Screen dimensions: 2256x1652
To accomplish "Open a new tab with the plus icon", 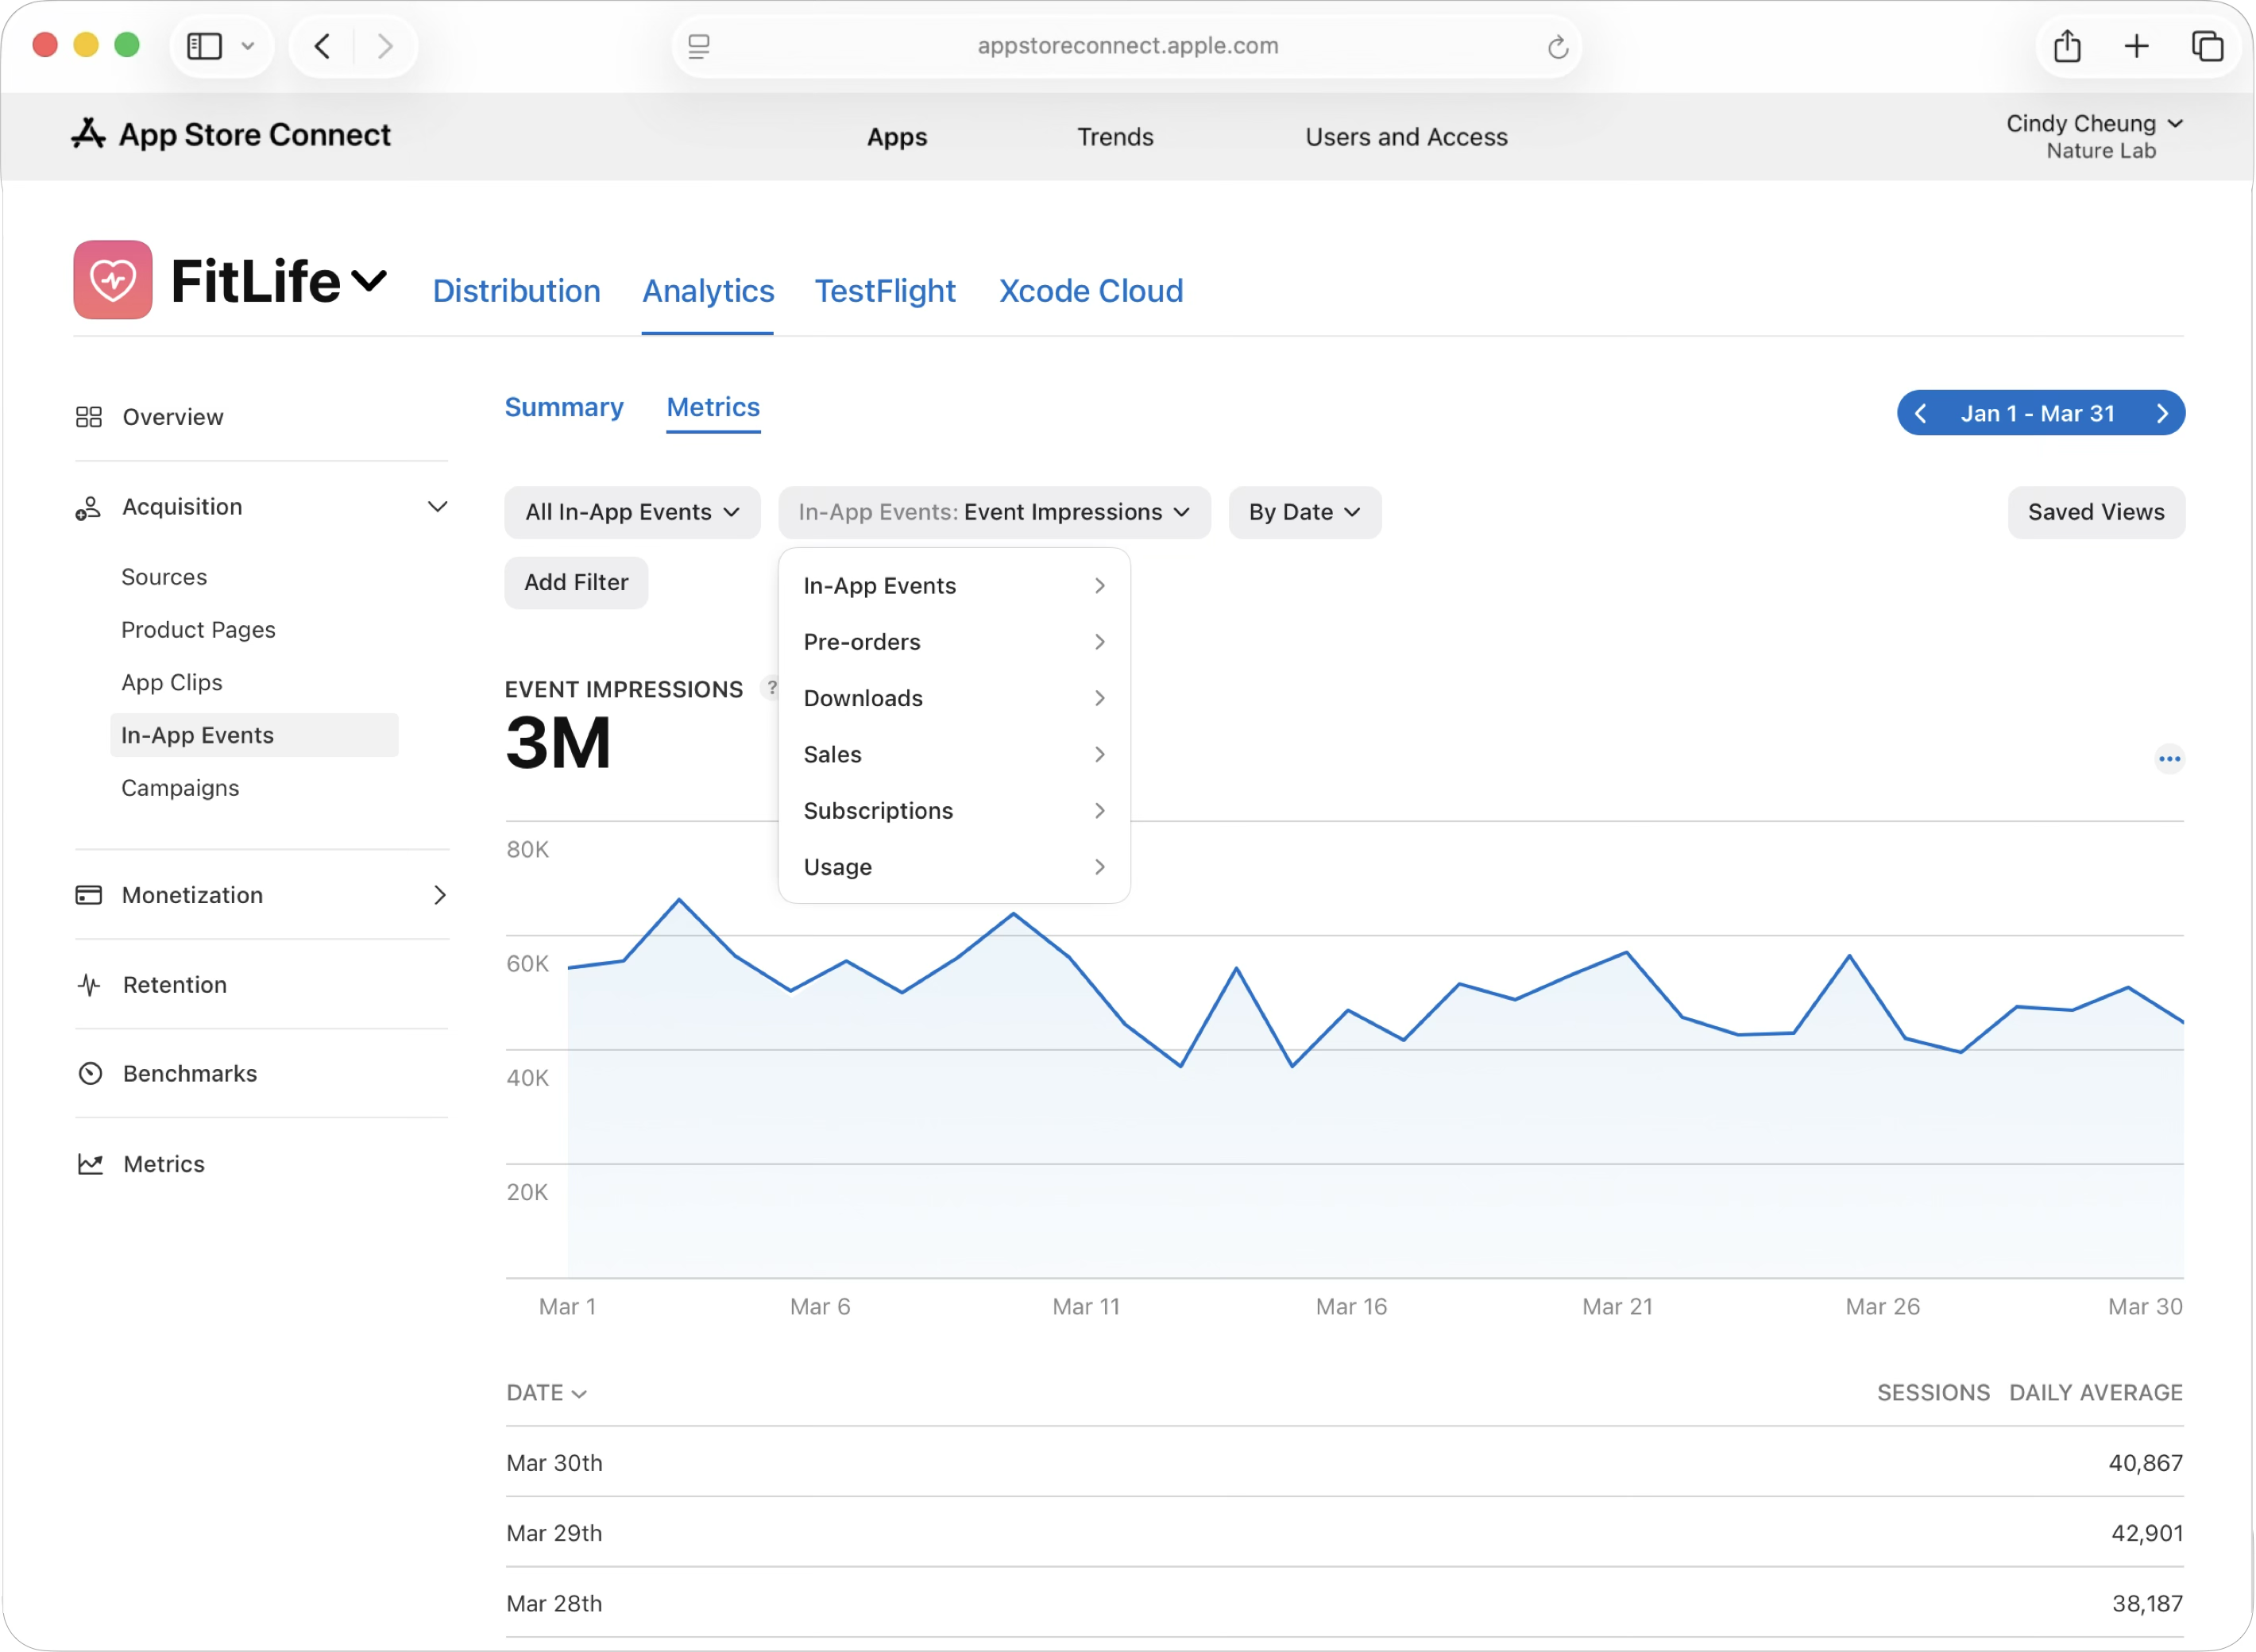I will click(2136, 46).
